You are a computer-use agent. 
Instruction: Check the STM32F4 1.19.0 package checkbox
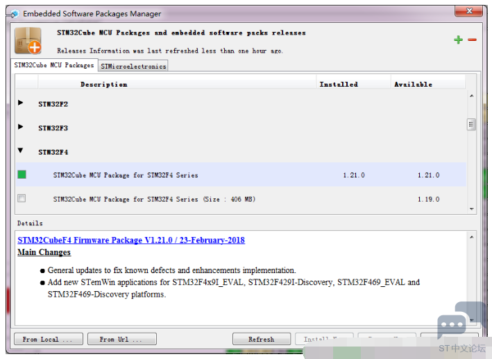(22, 198)
